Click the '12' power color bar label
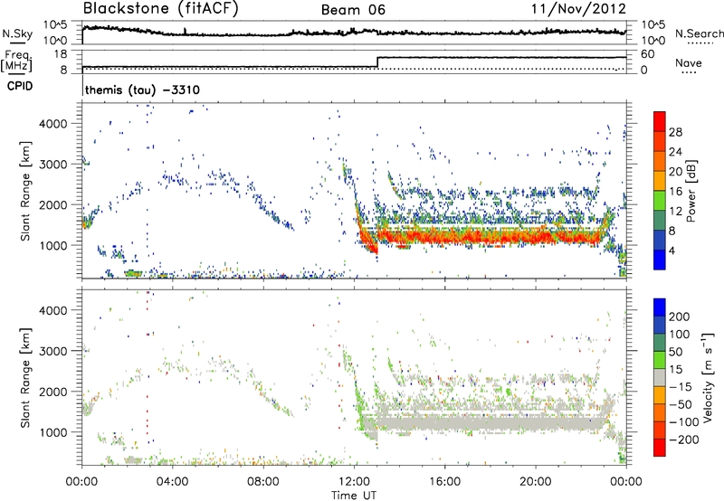Screen dimensions: 724x501 (x=675, y=212)
